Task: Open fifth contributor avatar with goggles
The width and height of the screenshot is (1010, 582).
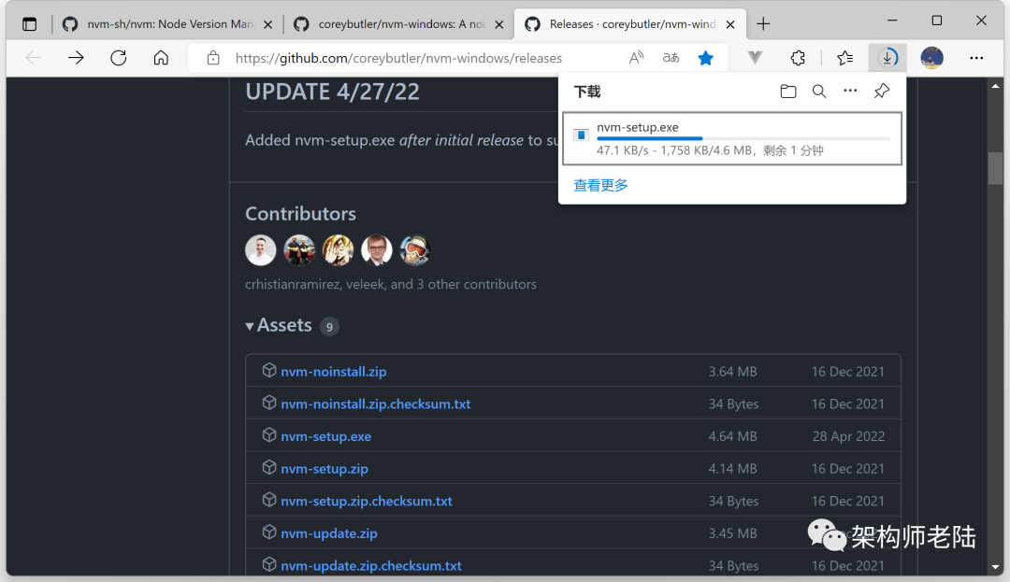Action: coord(415,250)
